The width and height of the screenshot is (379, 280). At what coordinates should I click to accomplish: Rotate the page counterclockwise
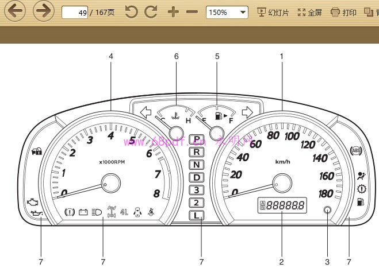click(x=132, y=12)
